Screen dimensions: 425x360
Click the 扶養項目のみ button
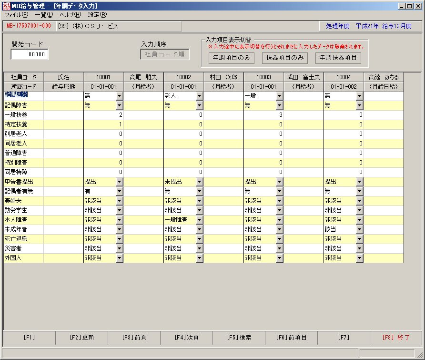coord(285,58)
